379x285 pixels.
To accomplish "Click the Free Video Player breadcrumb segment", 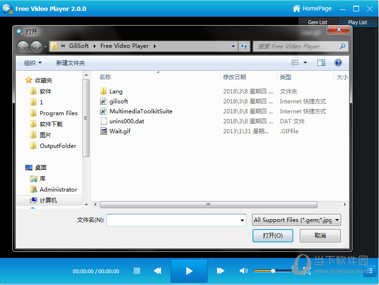I will click(125, 46).
